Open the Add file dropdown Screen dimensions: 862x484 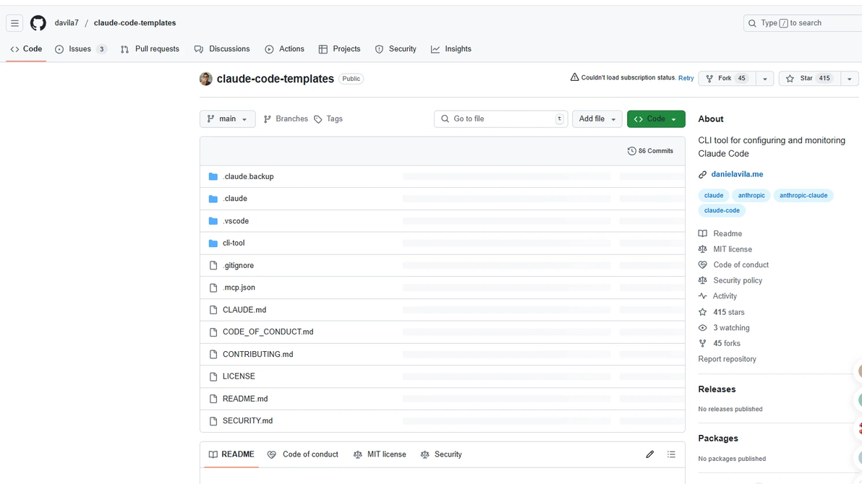[597, 118]
